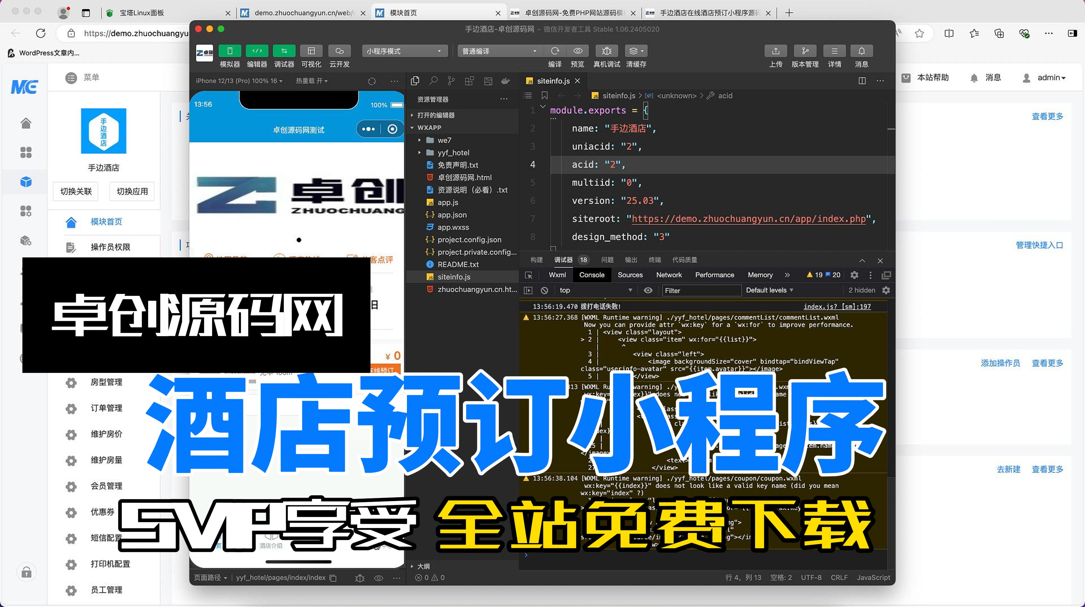The image size is (1085, 607).
Task: Click the 切换关联 button in the browser
Action: coord(76,192)
